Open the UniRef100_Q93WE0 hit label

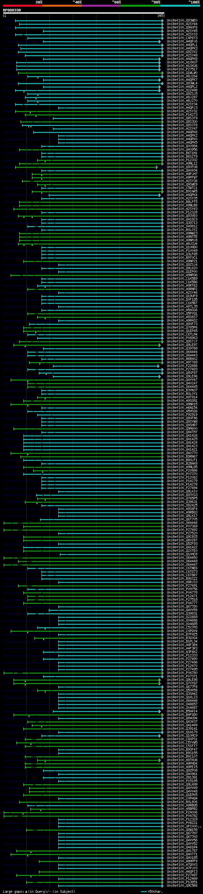(182, 21)
